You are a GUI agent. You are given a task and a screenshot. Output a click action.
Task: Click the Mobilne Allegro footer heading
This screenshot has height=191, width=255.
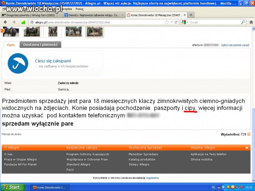[x=203, y=148]
